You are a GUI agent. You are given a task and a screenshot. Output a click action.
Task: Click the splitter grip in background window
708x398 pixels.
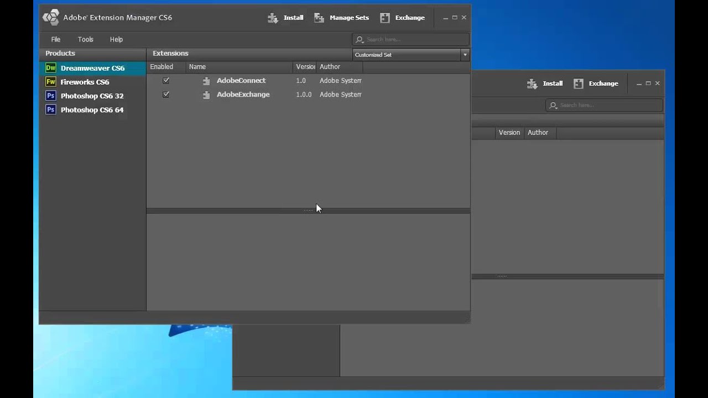502,276
